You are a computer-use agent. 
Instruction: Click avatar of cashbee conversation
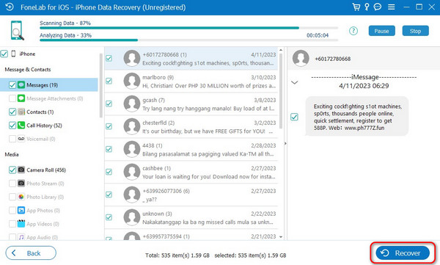pos(132,172)
